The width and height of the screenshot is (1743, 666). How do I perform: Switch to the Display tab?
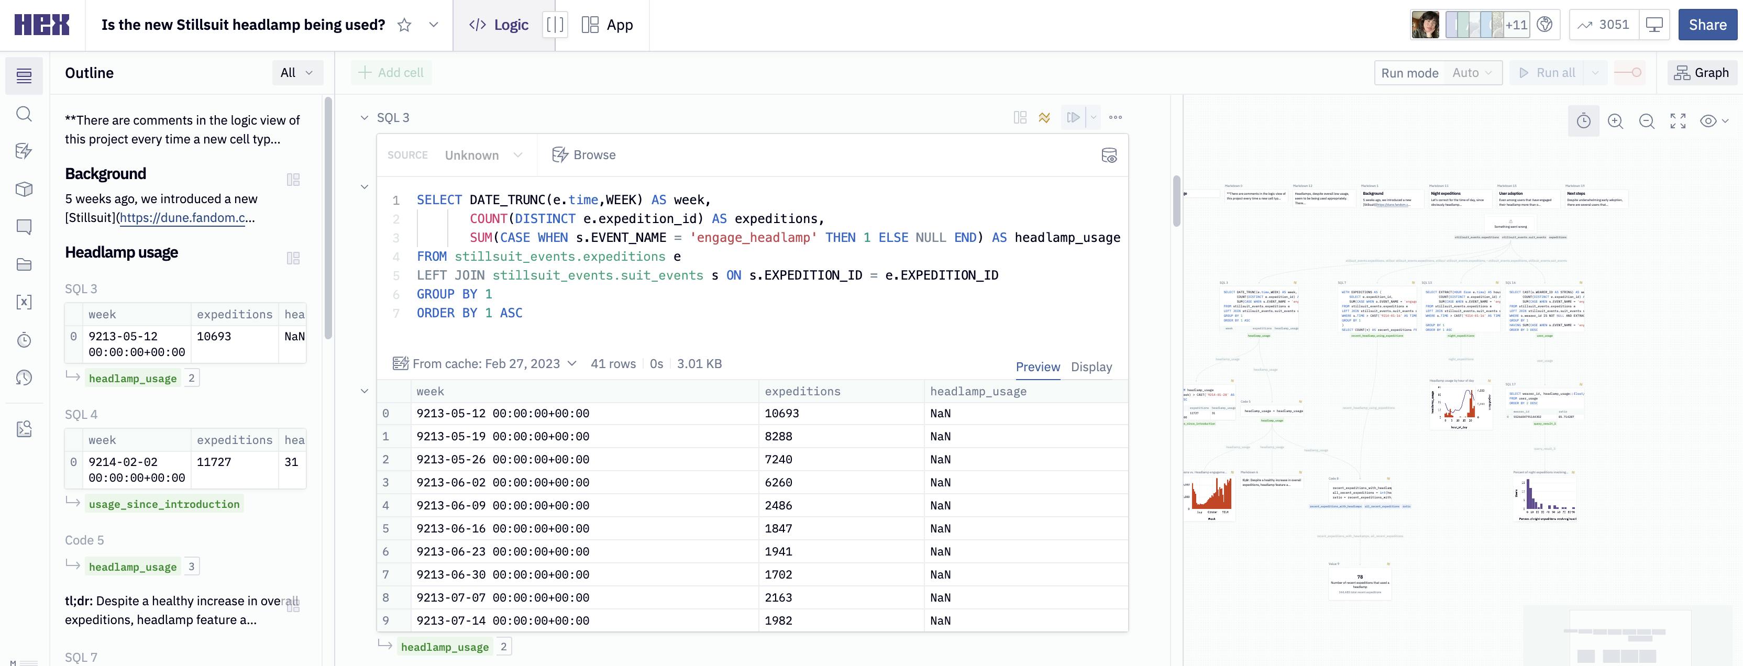(1091, 367)
